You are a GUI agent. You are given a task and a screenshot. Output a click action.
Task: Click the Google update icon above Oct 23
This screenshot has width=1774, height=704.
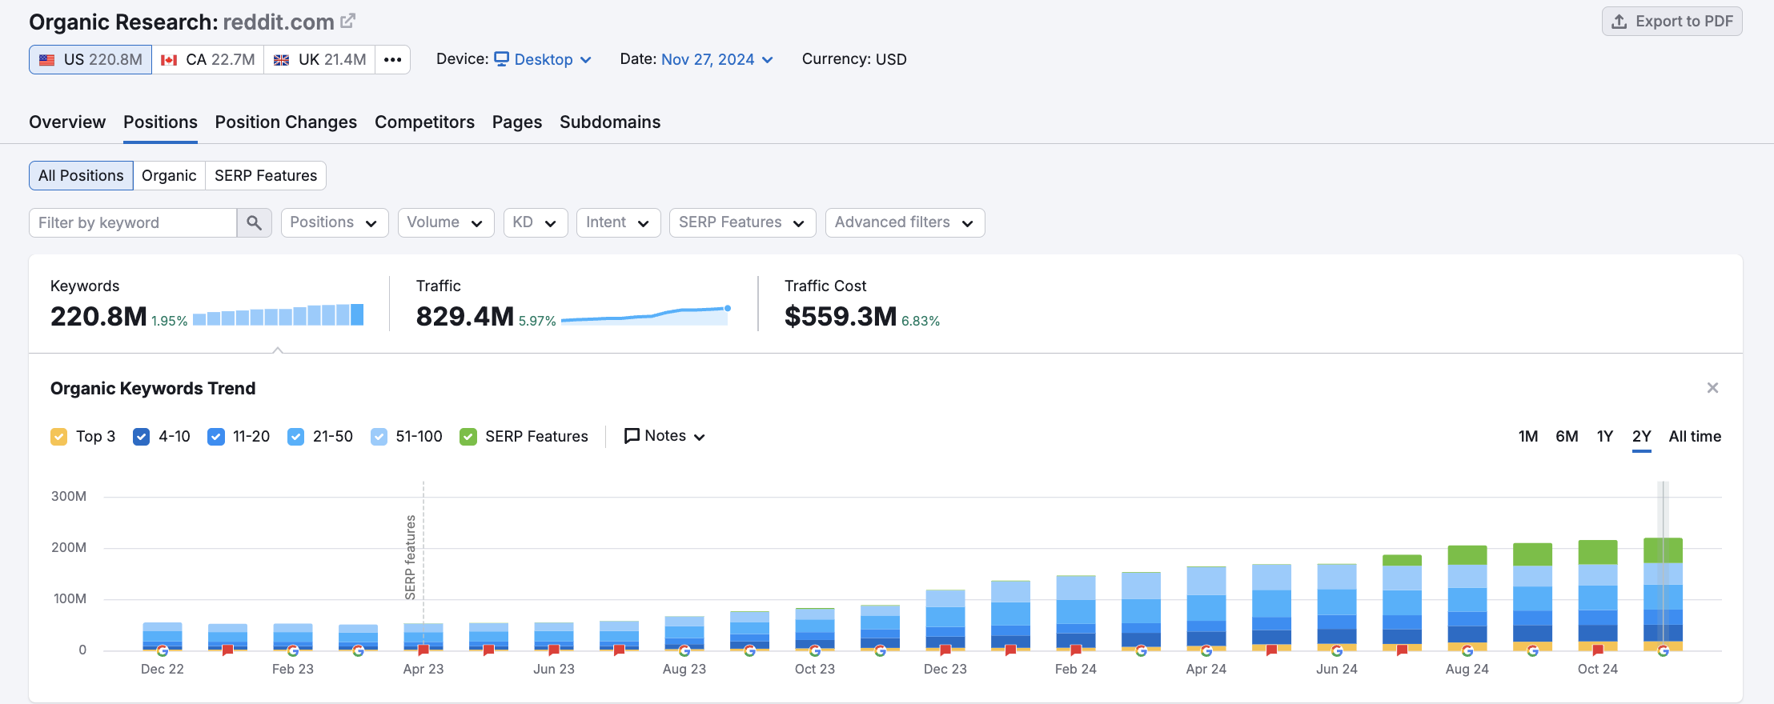[815, 650]
